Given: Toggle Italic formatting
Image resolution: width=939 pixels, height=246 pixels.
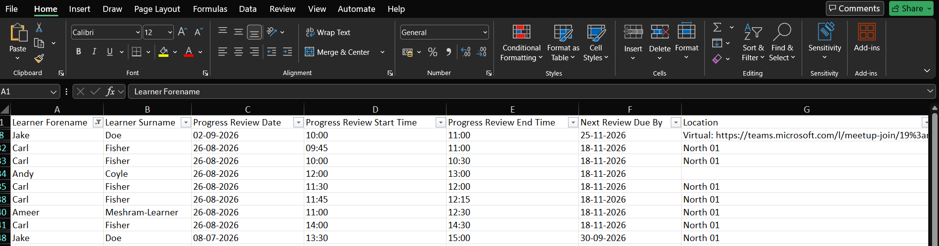Looking at the screenshot, I should click(94, 51).
